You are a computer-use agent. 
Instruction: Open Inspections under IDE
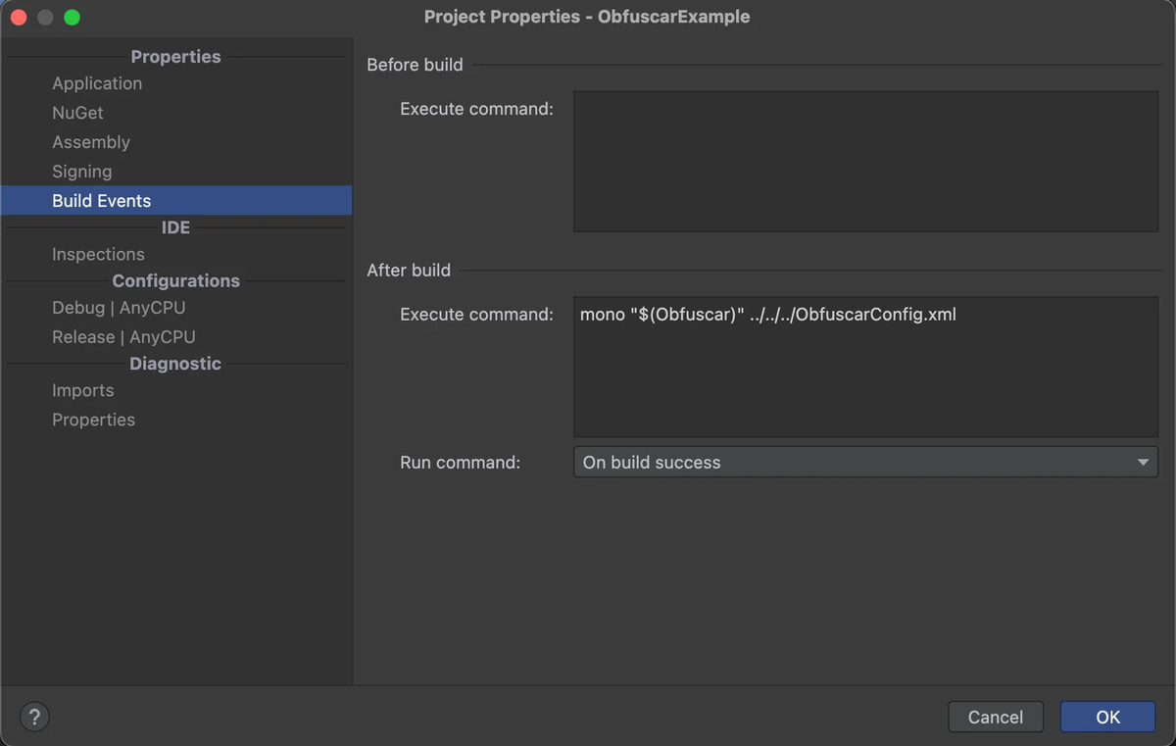pos(98,254)
